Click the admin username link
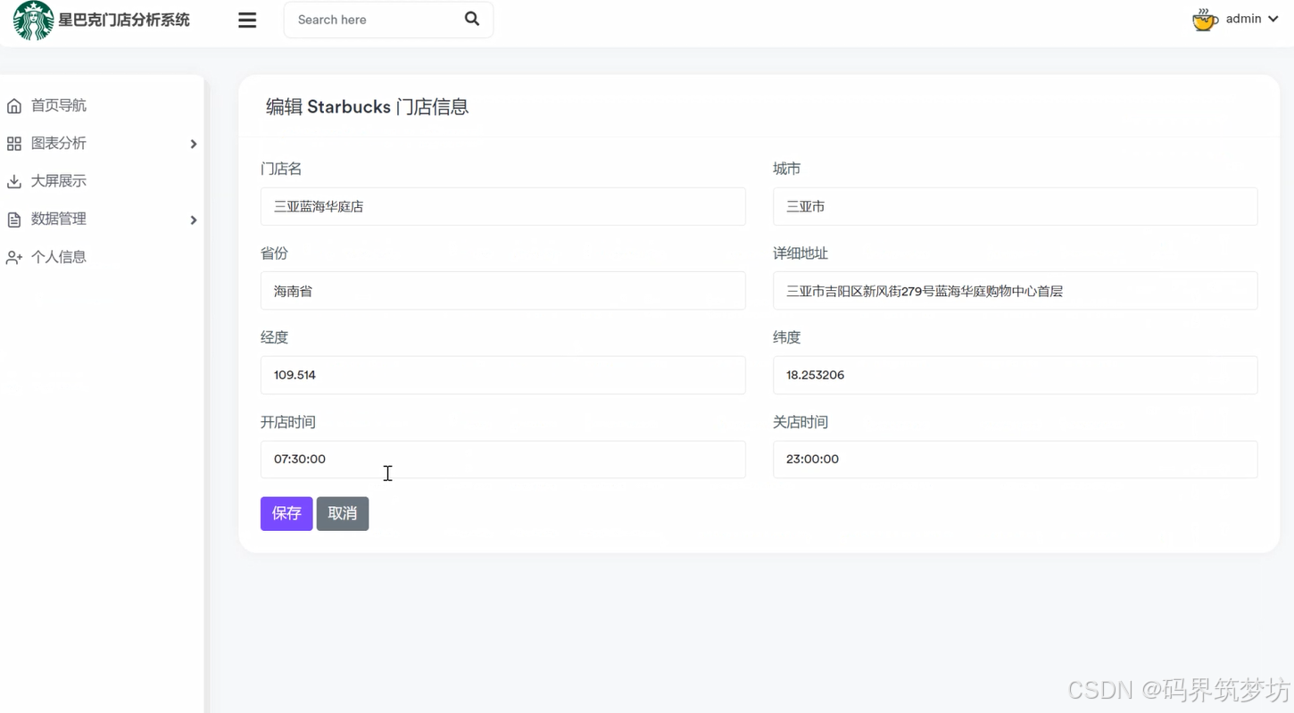 click(1243, 19)
